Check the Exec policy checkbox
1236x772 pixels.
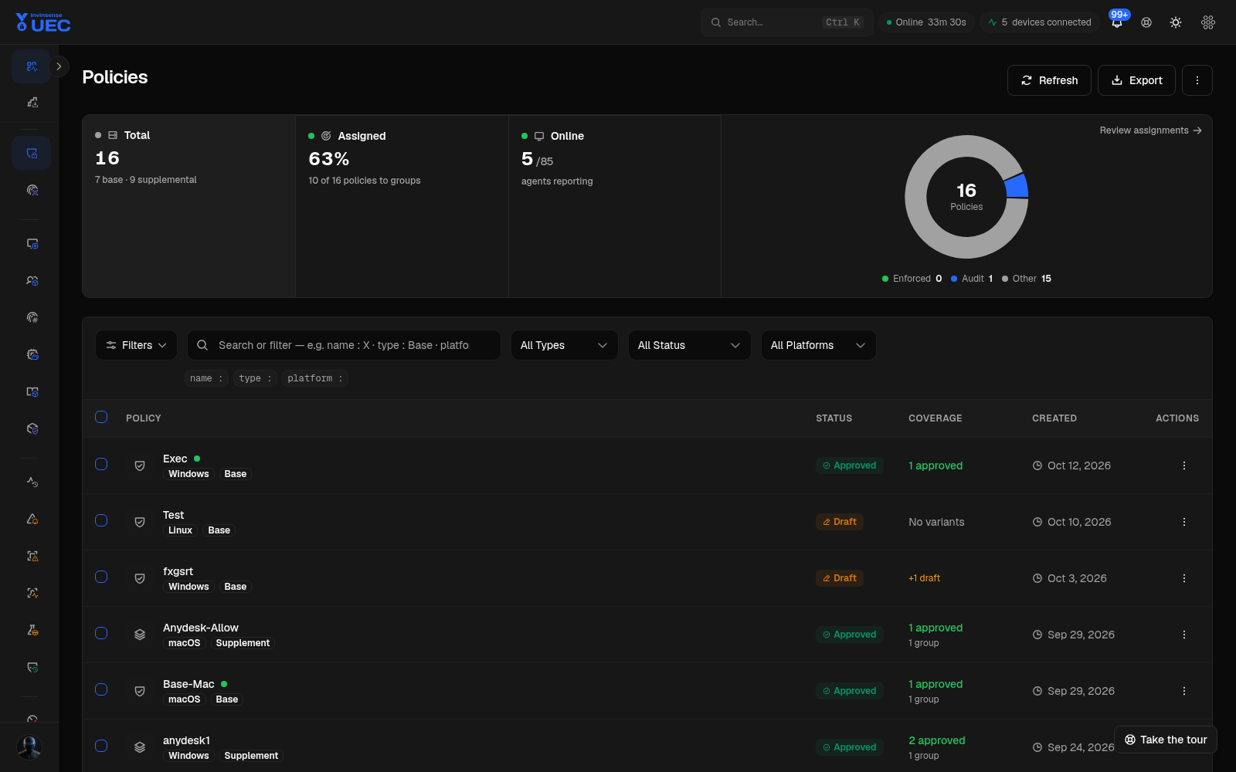click(x=101, y=464)
